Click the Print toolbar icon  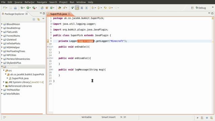coord(15,8)
